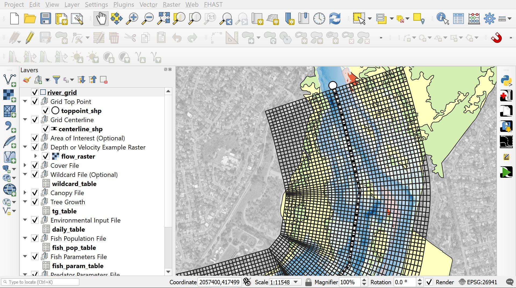
Task: Click the Select Features by rectangle tool
Action: coord(359,19)
